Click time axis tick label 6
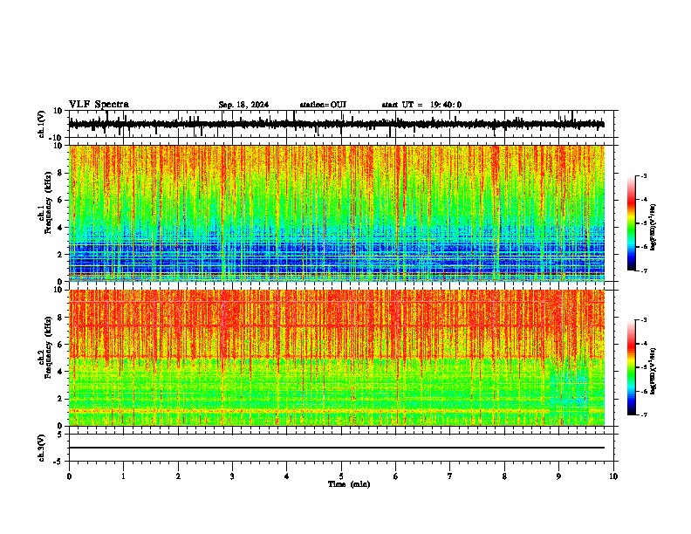 click(x=396, y=476)
